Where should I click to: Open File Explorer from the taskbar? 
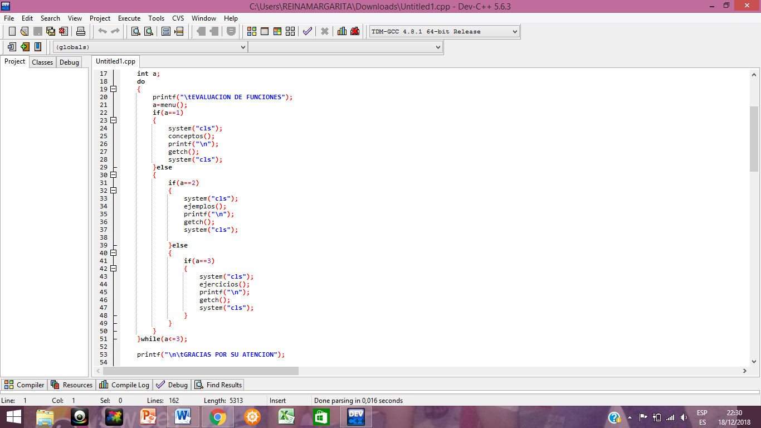tap(45, 417)
